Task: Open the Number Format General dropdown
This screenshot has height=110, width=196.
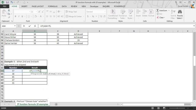Action: coord(105,12)
